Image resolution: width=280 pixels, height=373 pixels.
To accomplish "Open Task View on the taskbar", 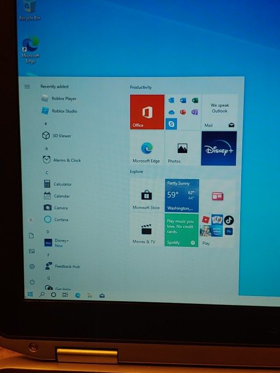I will [65, 295].
